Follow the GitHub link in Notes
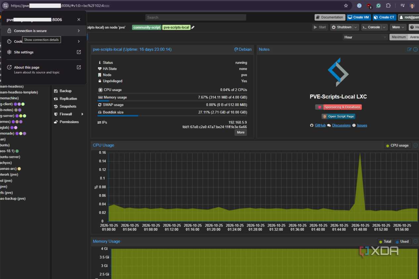419x279 pixels. coord(320,125)
